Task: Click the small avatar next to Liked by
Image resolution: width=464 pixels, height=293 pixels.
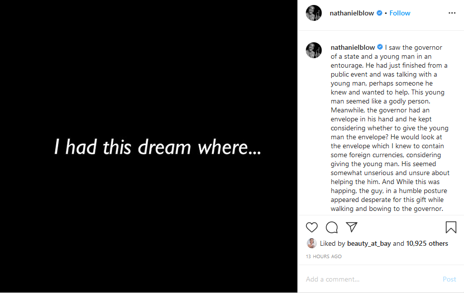Action: coord(312,243)
